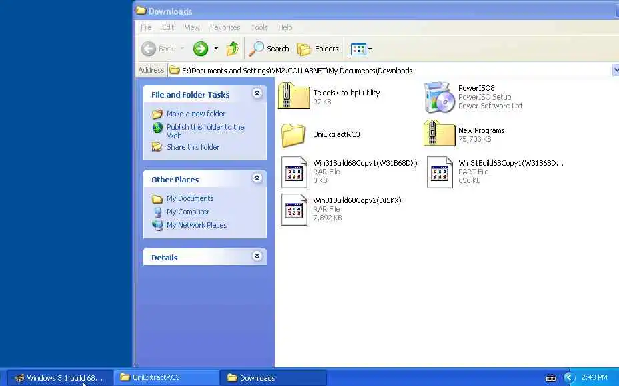Click the My Documents folder icon
Screen dimensions: 619x386
coord(157,199)
